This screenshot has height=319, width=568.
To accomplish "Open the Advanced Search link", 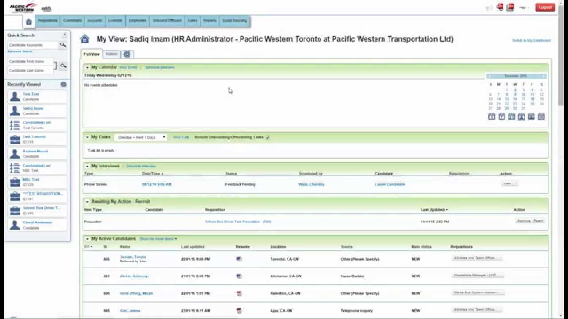I will coord(20,52).
